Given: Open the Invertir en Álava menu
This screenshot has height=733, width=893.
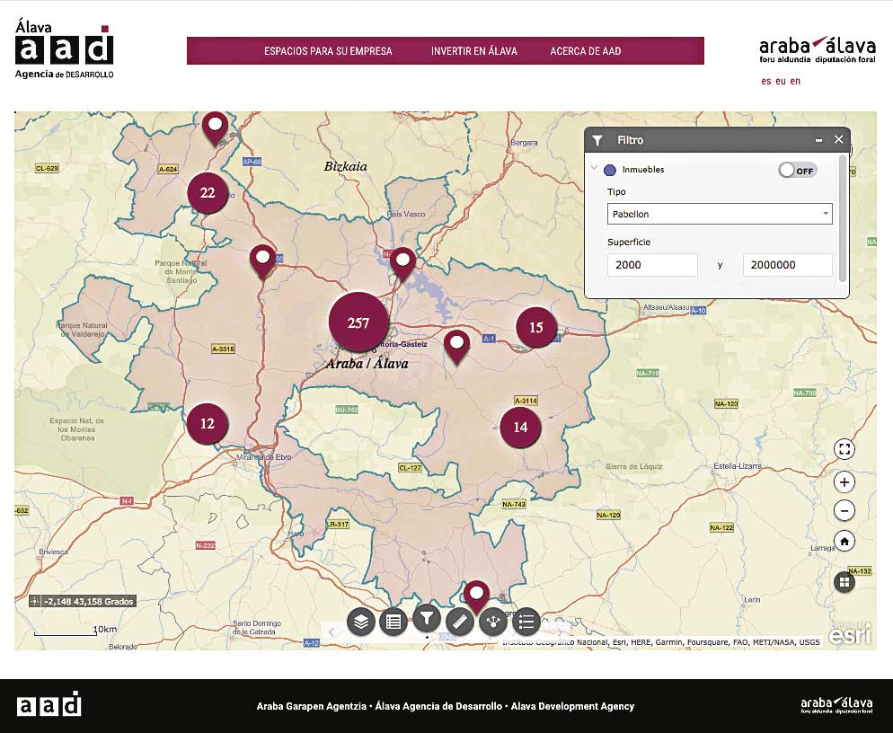Looking at the screenshot, I should click(473, 51).
